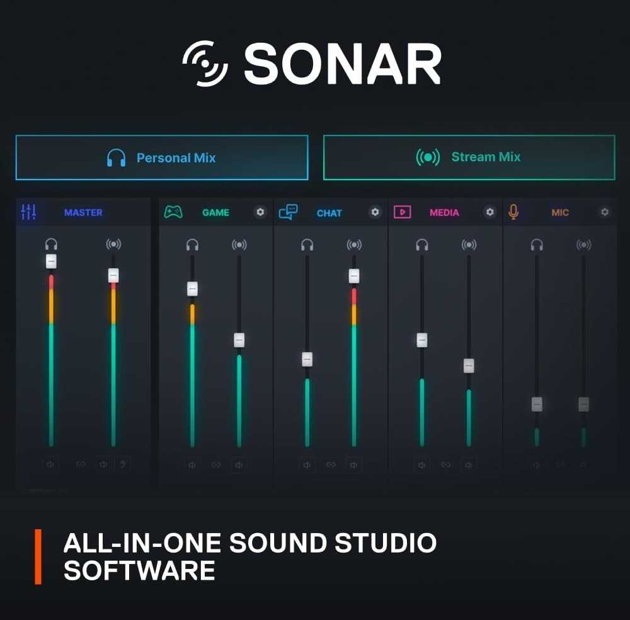This screenshot has width=630, height=620.
Task: Click the Game stream mix fader handle
Action: tap(239, 340)
